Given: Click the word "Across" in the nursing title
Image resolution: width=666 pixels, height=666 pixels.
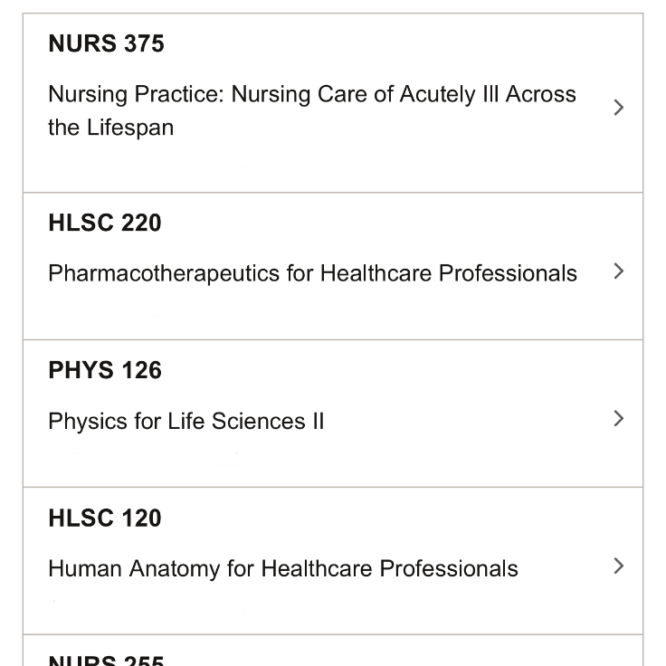Looking at the screenshot, I should tap(540, 95).
